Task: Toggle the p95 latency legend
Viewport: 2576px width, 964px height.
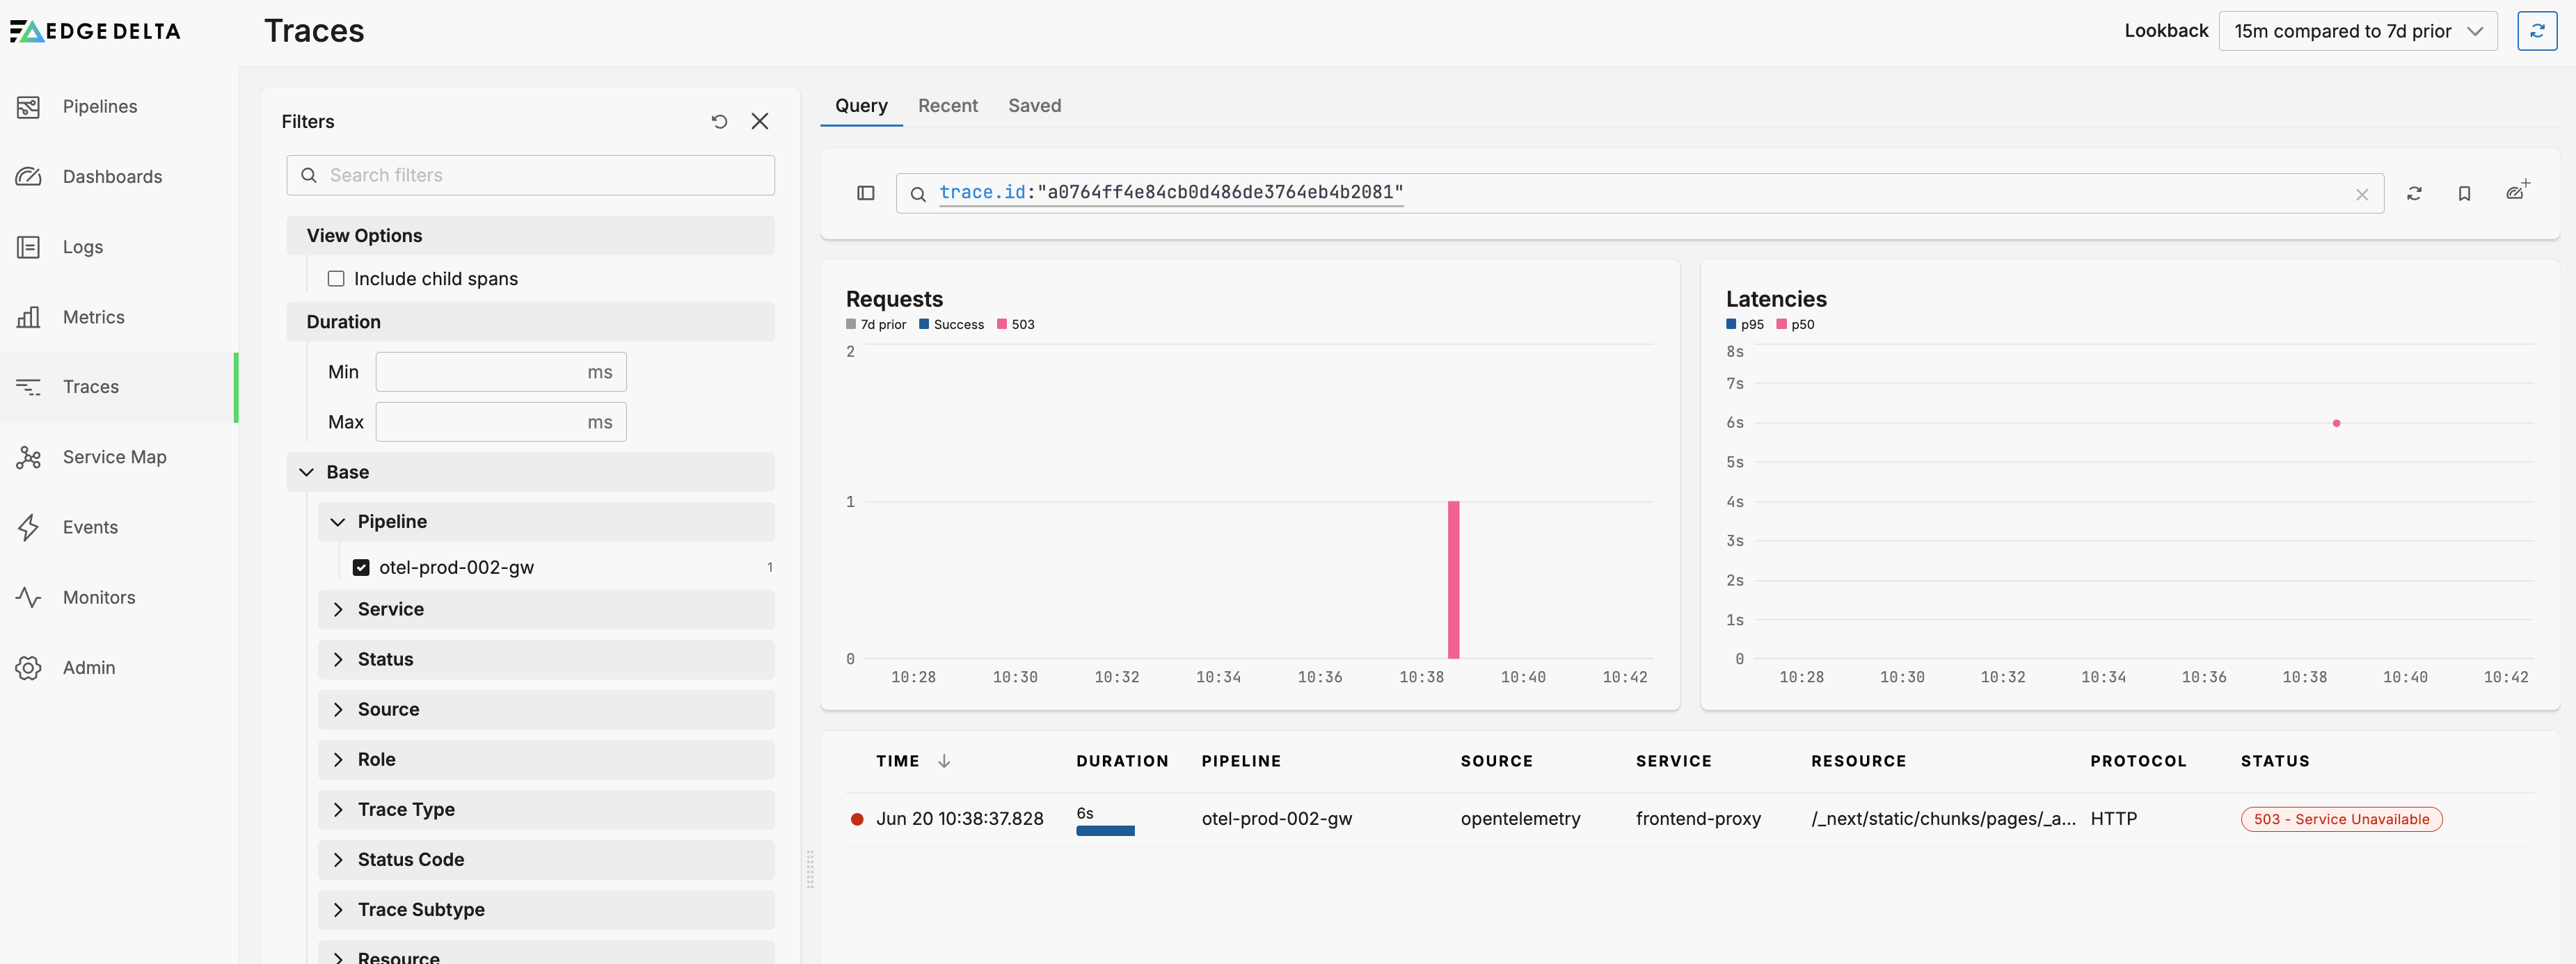Action: point(1745,324)
